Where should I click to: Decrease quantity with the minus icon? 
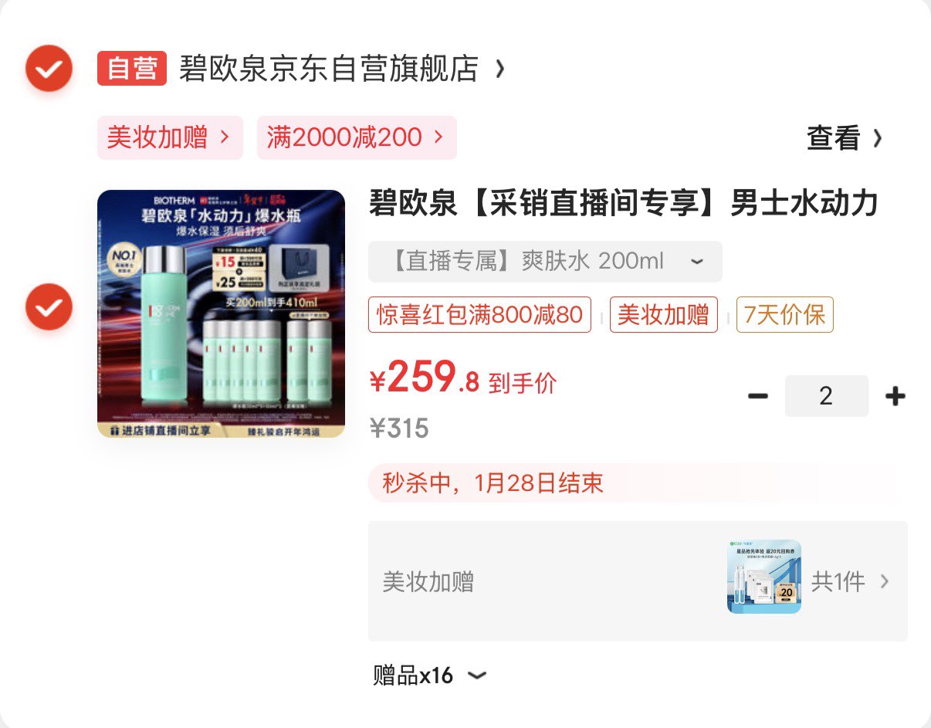[x=758, y=397]
